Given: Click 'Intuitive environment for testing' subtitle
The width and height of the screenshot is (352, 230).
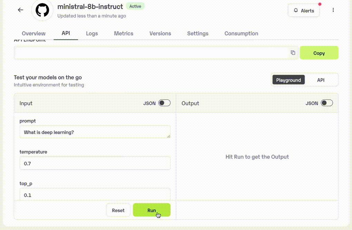Looking at the screenshot, I should tap(49, 85).
